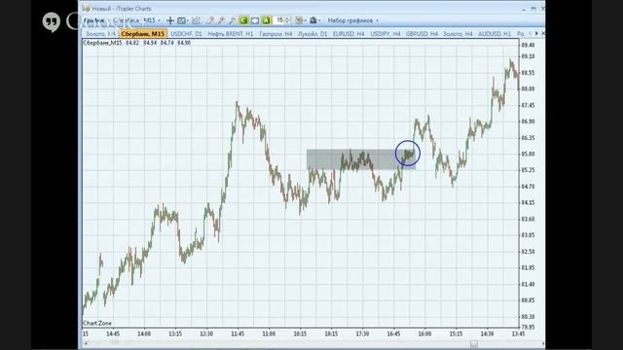Switch to the EURUSD, H4 tab
This screenshot has height=350, width=623.
[x=348, y=34]
